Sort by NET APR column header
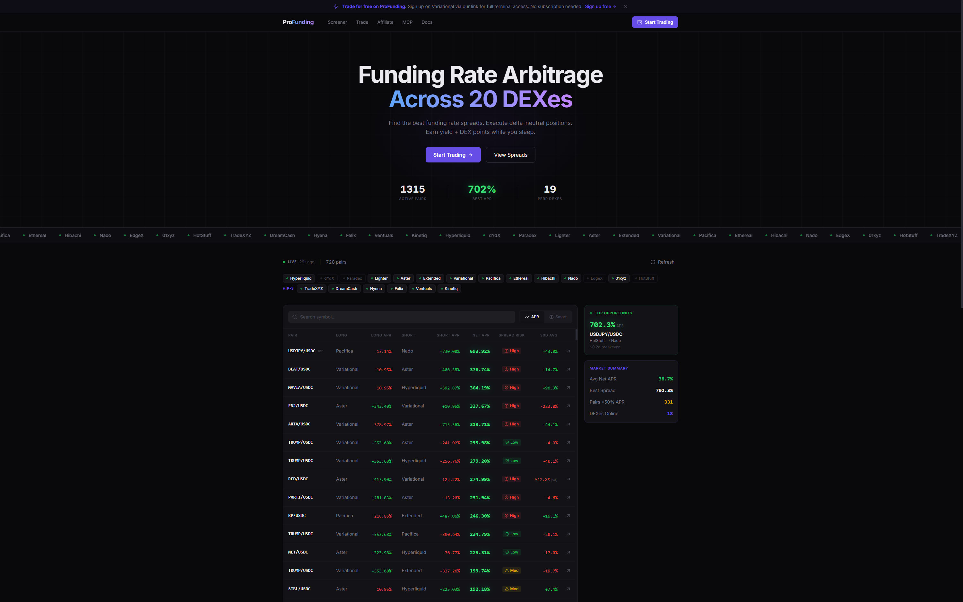Screen dimensions: 963x602 click(x=481, y=335)
